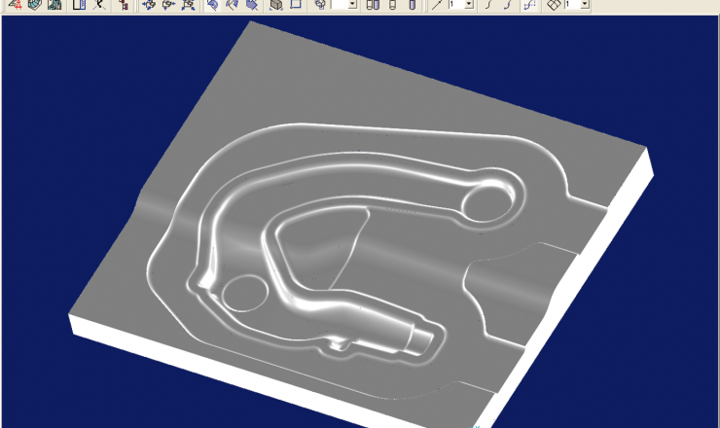
Task: Select the flat circular pad at the cavity's lower left
Action: point(241,292)
